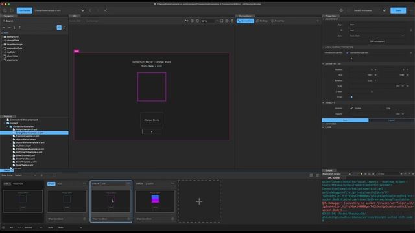The width and height of the screenshot is (415, 233).
Task: Select sliderValue text item in Navigator
Action: (12, 56)
